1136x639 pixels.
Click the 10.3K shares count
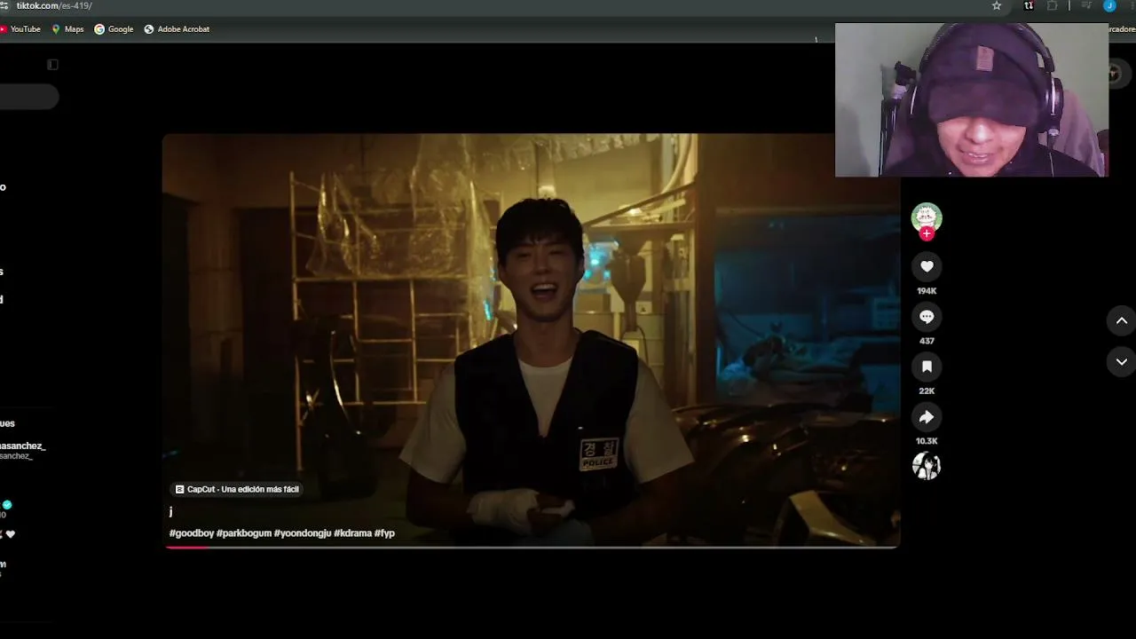click(927, 441)
